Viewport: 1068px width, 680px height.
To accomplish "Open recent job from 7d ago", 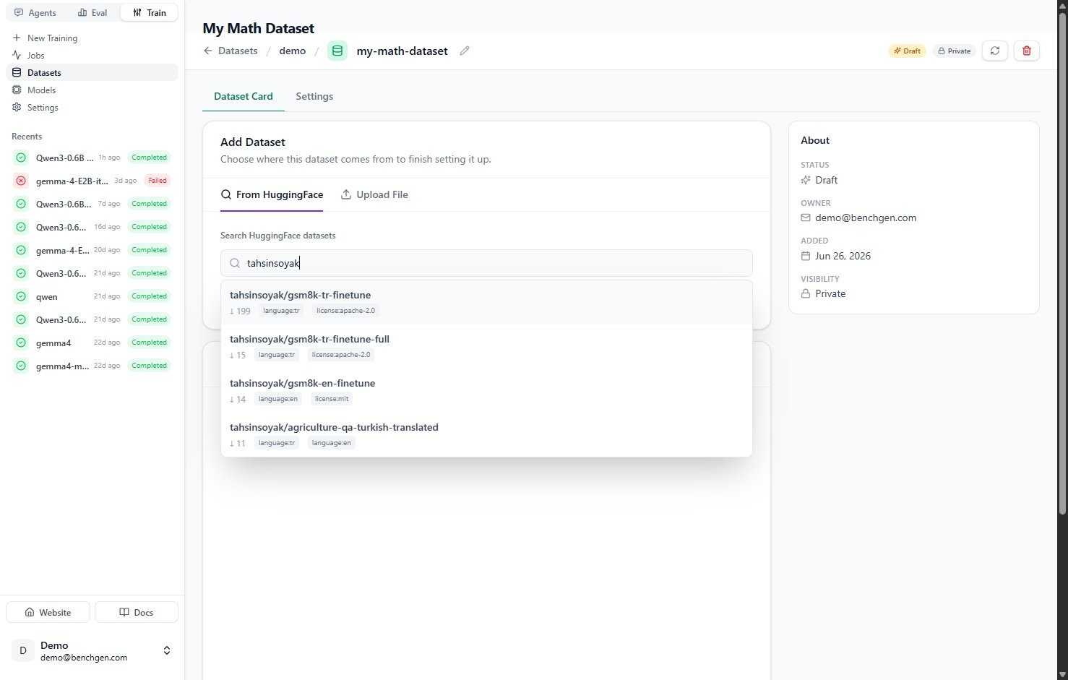I will pyautogui.click(x=92, y=204).
